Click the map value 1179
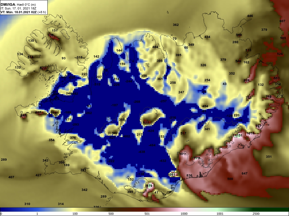 [149, 186]
